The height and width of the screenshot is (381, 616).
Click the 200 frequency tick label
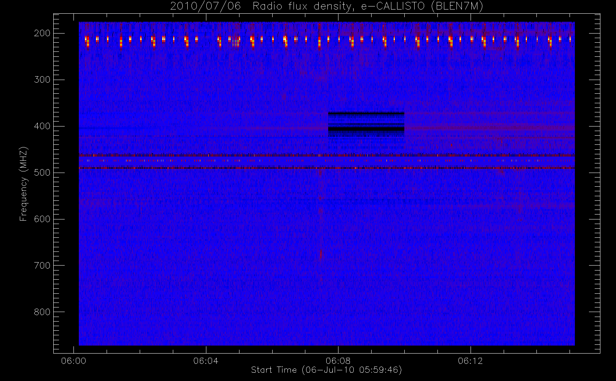[x=42, y=33]
